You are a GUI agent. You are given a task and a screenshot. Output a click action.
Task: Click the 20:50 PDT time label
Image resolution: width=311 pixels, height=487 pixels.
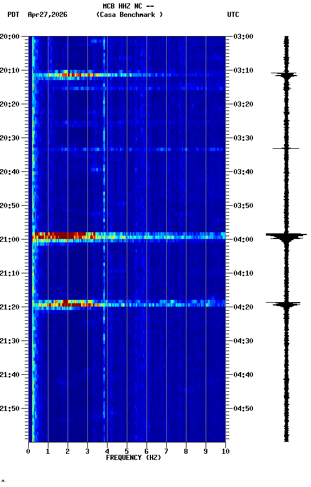10,206
